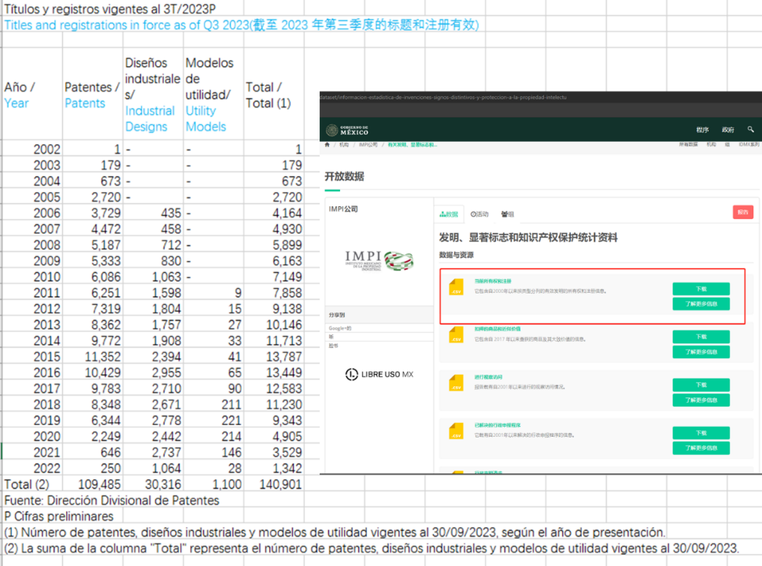The image size is (762, 566).
Task: Select the total cell '13,787' for 2015
Action: pyautogui.click(x=274, y=357)
